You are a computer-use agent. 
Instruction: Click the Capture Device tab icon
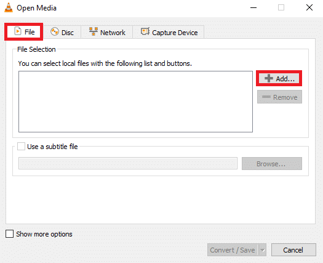click(x=145, y=31)
